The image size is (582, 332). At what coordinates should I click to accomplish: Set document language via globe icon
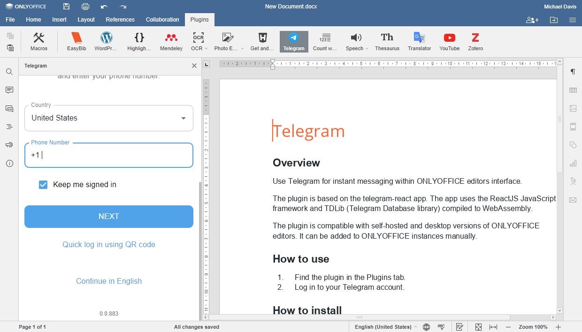[426, 327]
